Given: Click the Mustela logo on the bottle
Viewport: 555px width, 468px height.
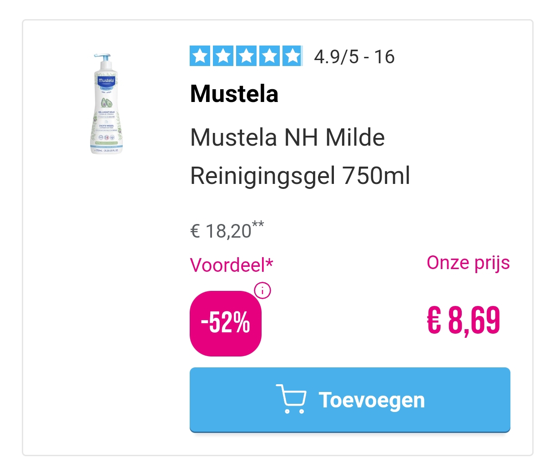Looking at the screenshot, I should point(106,81).
